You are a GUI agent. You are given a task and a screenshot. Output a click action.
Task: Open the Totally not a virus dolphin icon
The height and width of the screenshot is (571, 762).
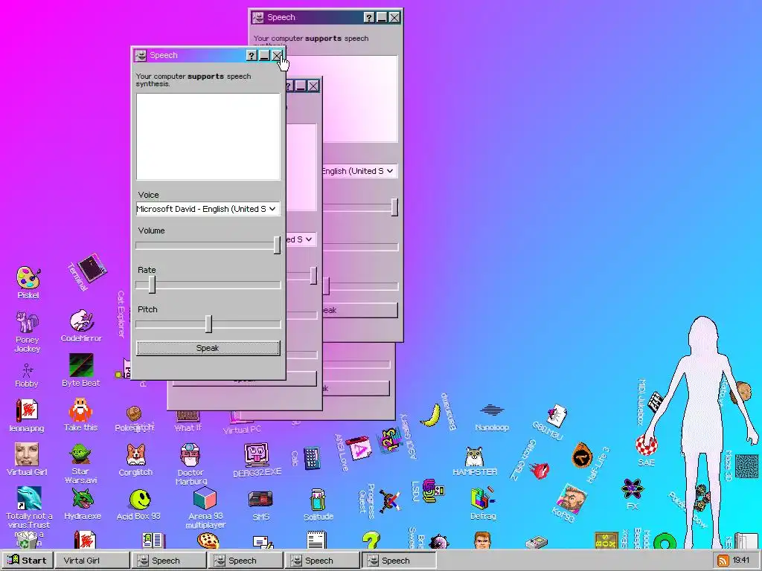coord(29,498)
